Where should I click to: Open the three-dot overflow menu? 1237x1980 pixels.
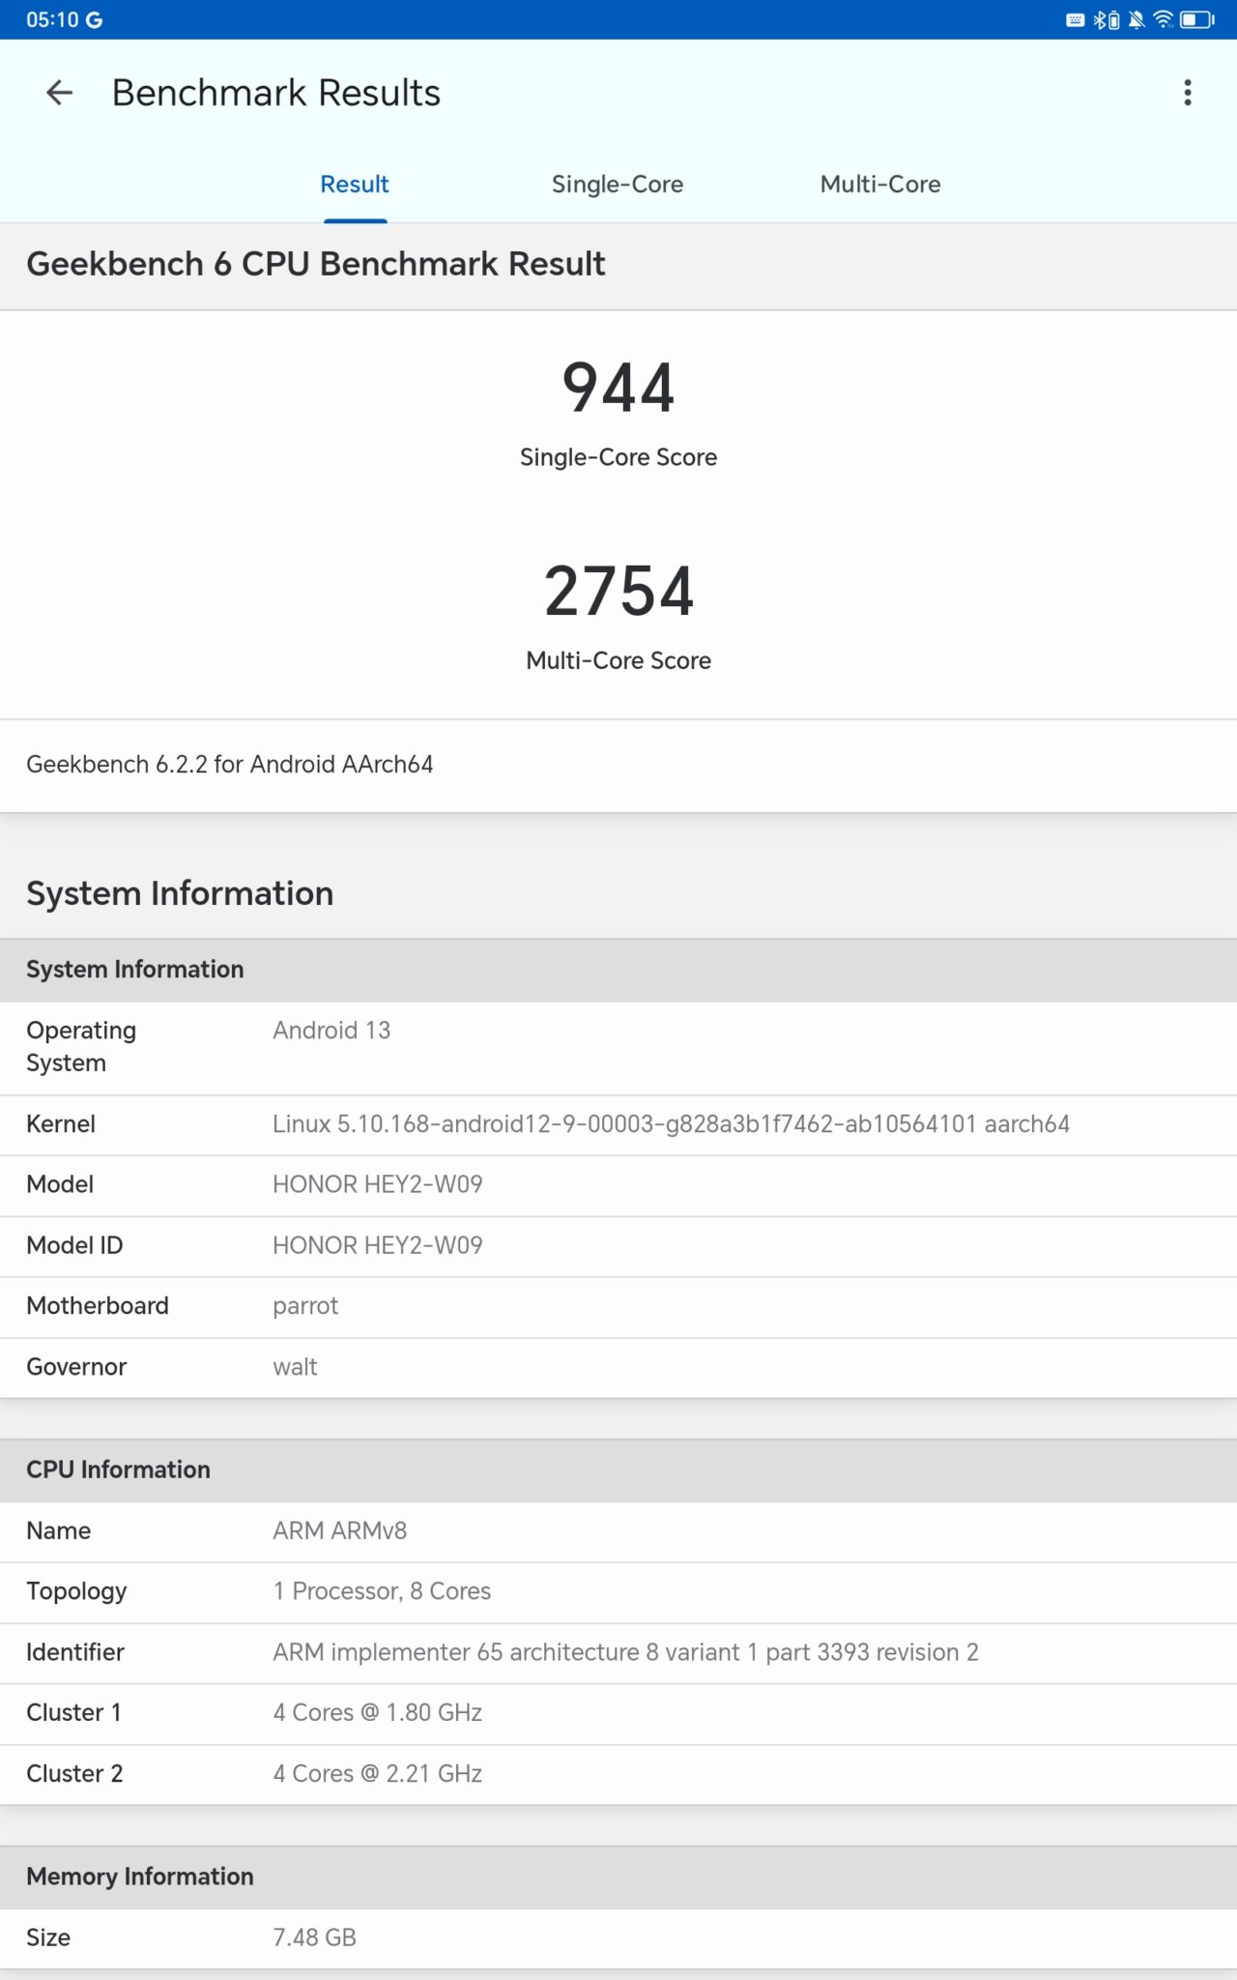[x=1188, y=93]
